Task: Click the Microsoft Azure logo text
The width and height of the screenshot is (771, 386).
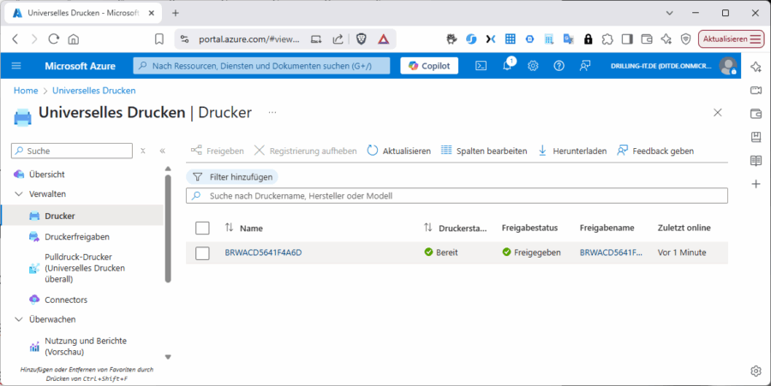Action: pos(81,66)
